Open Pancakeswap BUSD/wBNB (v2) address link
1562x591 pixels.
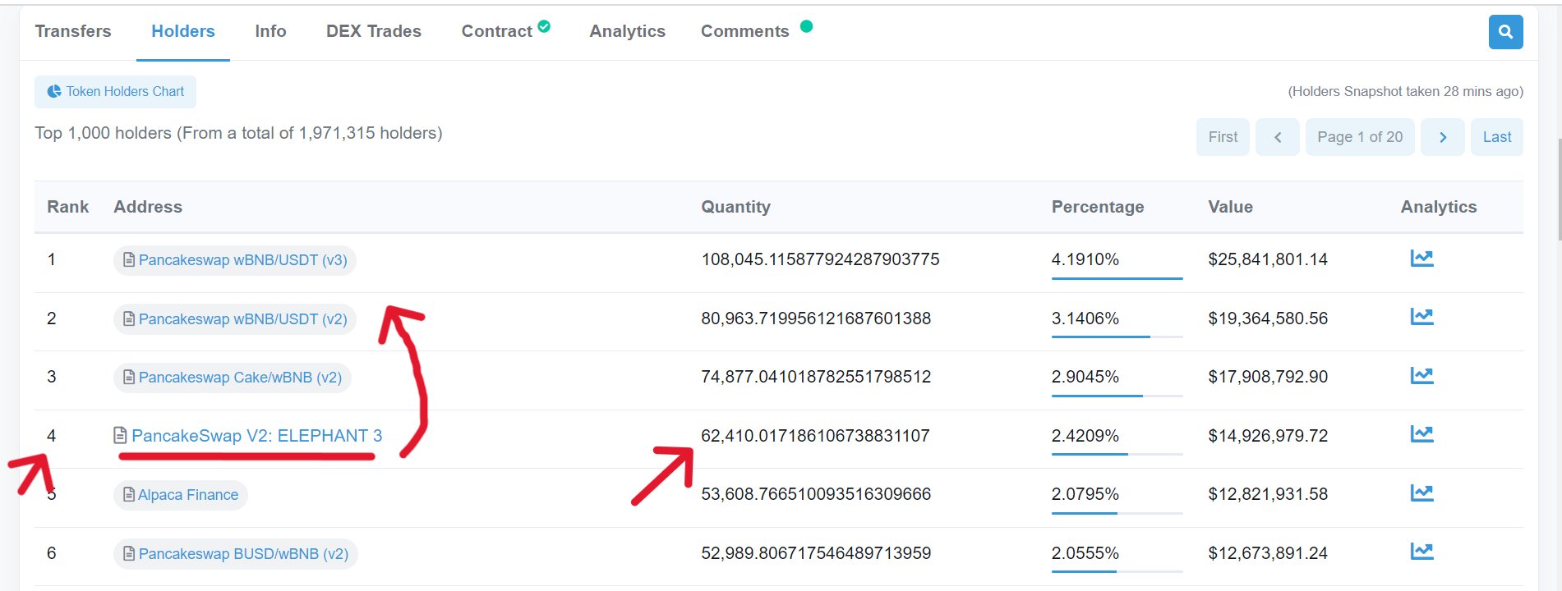(243, 554)
